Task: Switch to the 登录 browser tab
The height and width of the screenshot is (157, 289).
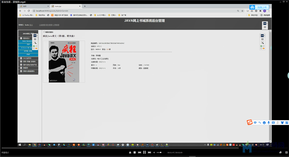Action: click(x=34, y=6)
